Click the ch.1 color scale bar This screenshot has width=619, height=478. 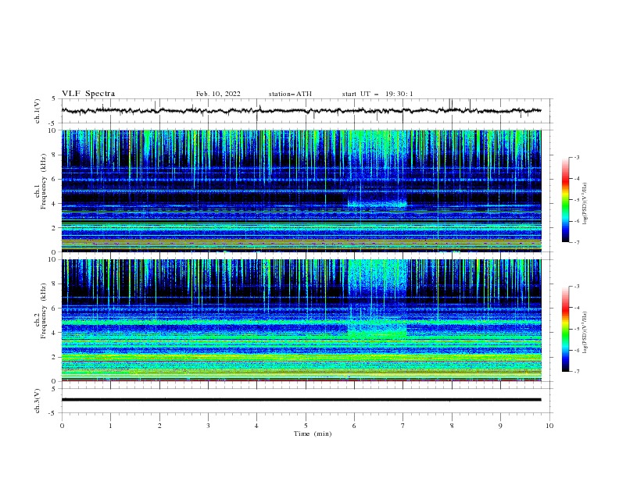pos(565,199)
